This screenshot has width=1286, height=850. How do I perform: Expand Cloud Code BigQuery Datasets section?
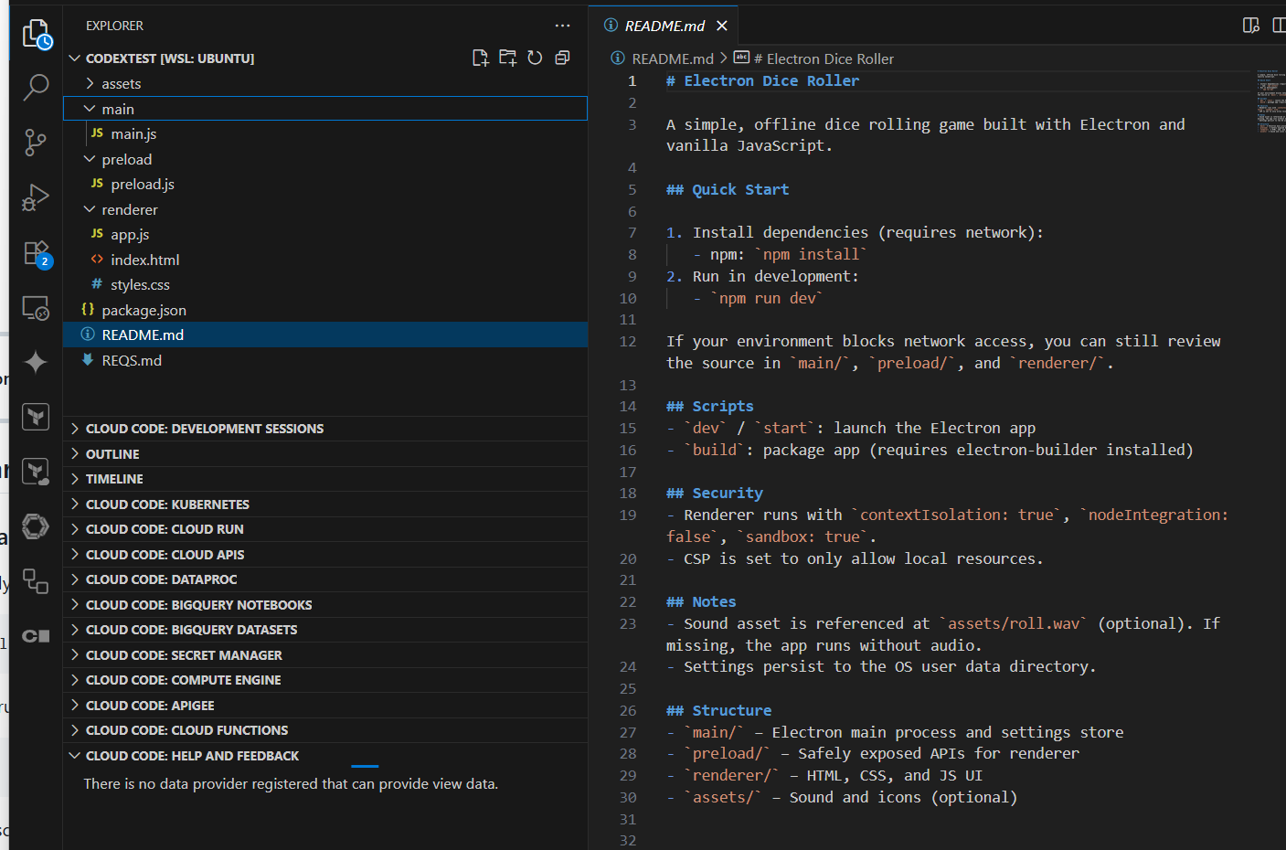tap(325, 630)
